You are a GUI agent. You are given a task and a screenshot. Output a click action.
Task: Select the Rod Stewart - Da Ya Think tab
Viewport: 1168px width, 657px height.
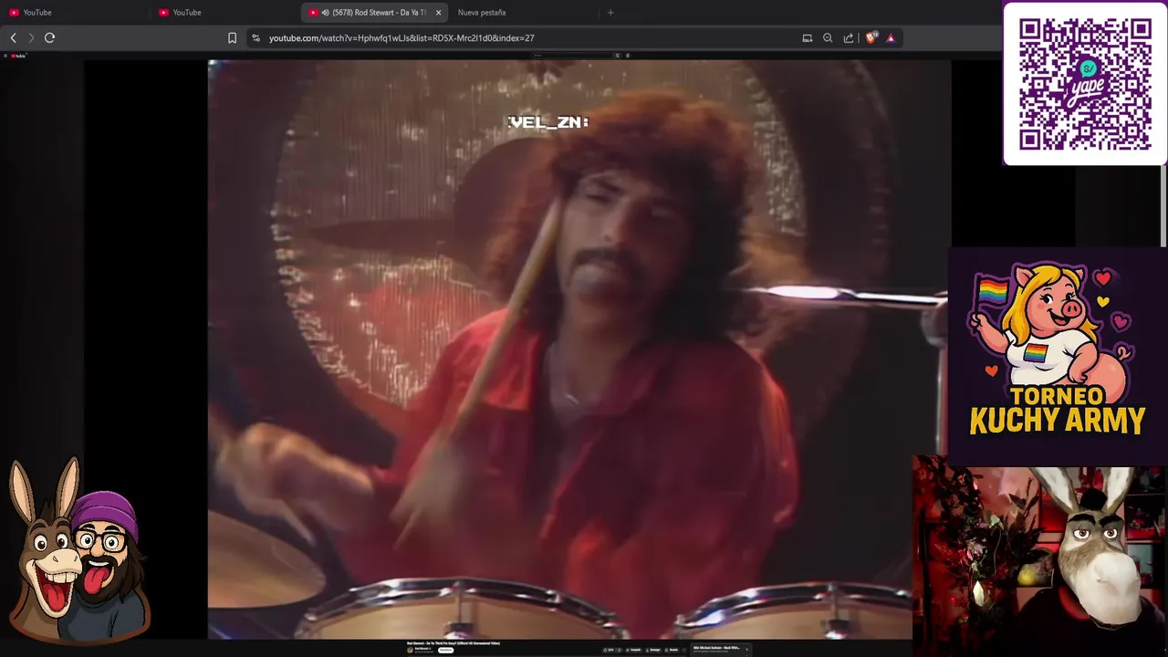tap(374, 12)
